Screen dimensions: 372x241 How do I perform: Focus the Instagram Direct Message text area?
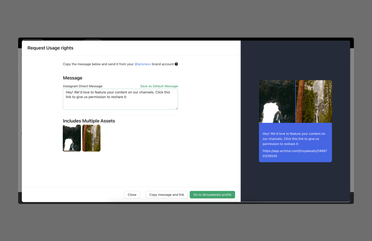[120, 99]
